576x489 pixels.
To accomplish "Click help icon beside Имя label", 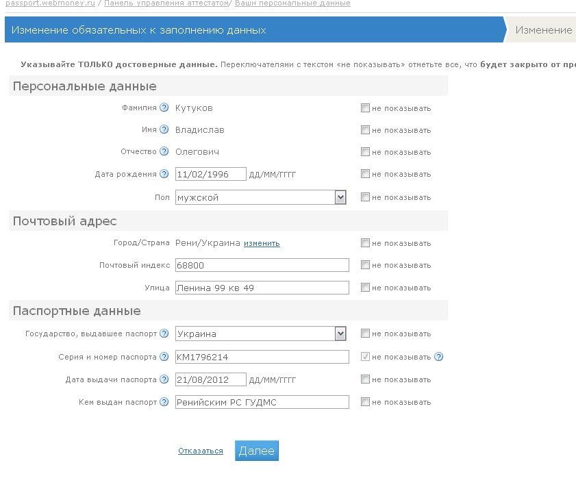I will [164, 129].
